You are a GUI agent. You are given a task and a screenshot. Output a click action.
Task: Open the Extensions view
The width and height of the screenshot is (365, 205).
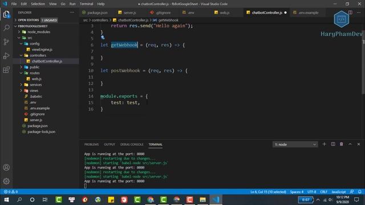(6, 69)
